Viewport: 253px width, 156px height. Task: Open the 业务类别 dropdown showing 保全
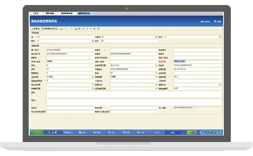93,77
